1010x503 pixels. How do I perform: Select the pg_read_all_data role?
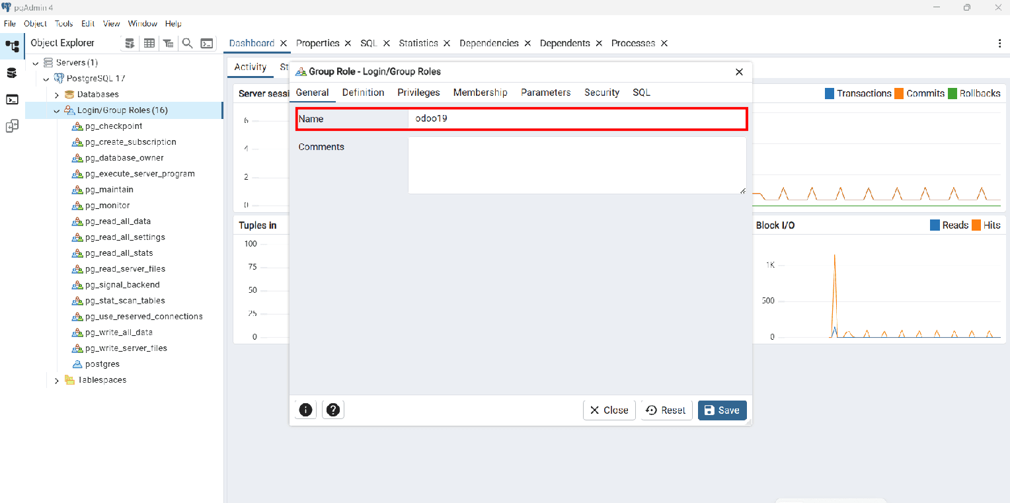click(x=118, y=221)
